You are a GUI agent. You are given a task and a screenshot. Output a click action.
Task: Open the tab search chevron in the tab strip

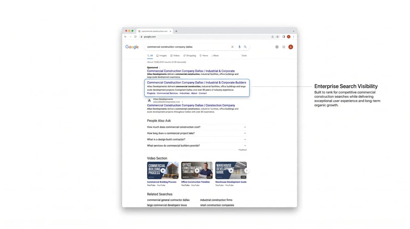coord(293,31)
